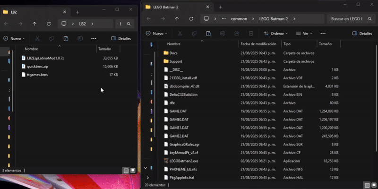The image size is (378, 189).
Task: Click Copy icon in LB2 toolbar
Action: (52, 39)
